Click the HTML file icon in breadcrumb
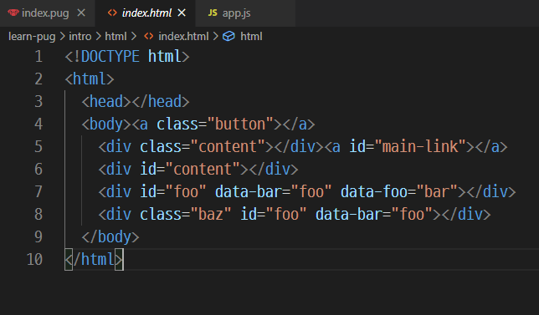The image size is (539, 315). click(148, 37)
